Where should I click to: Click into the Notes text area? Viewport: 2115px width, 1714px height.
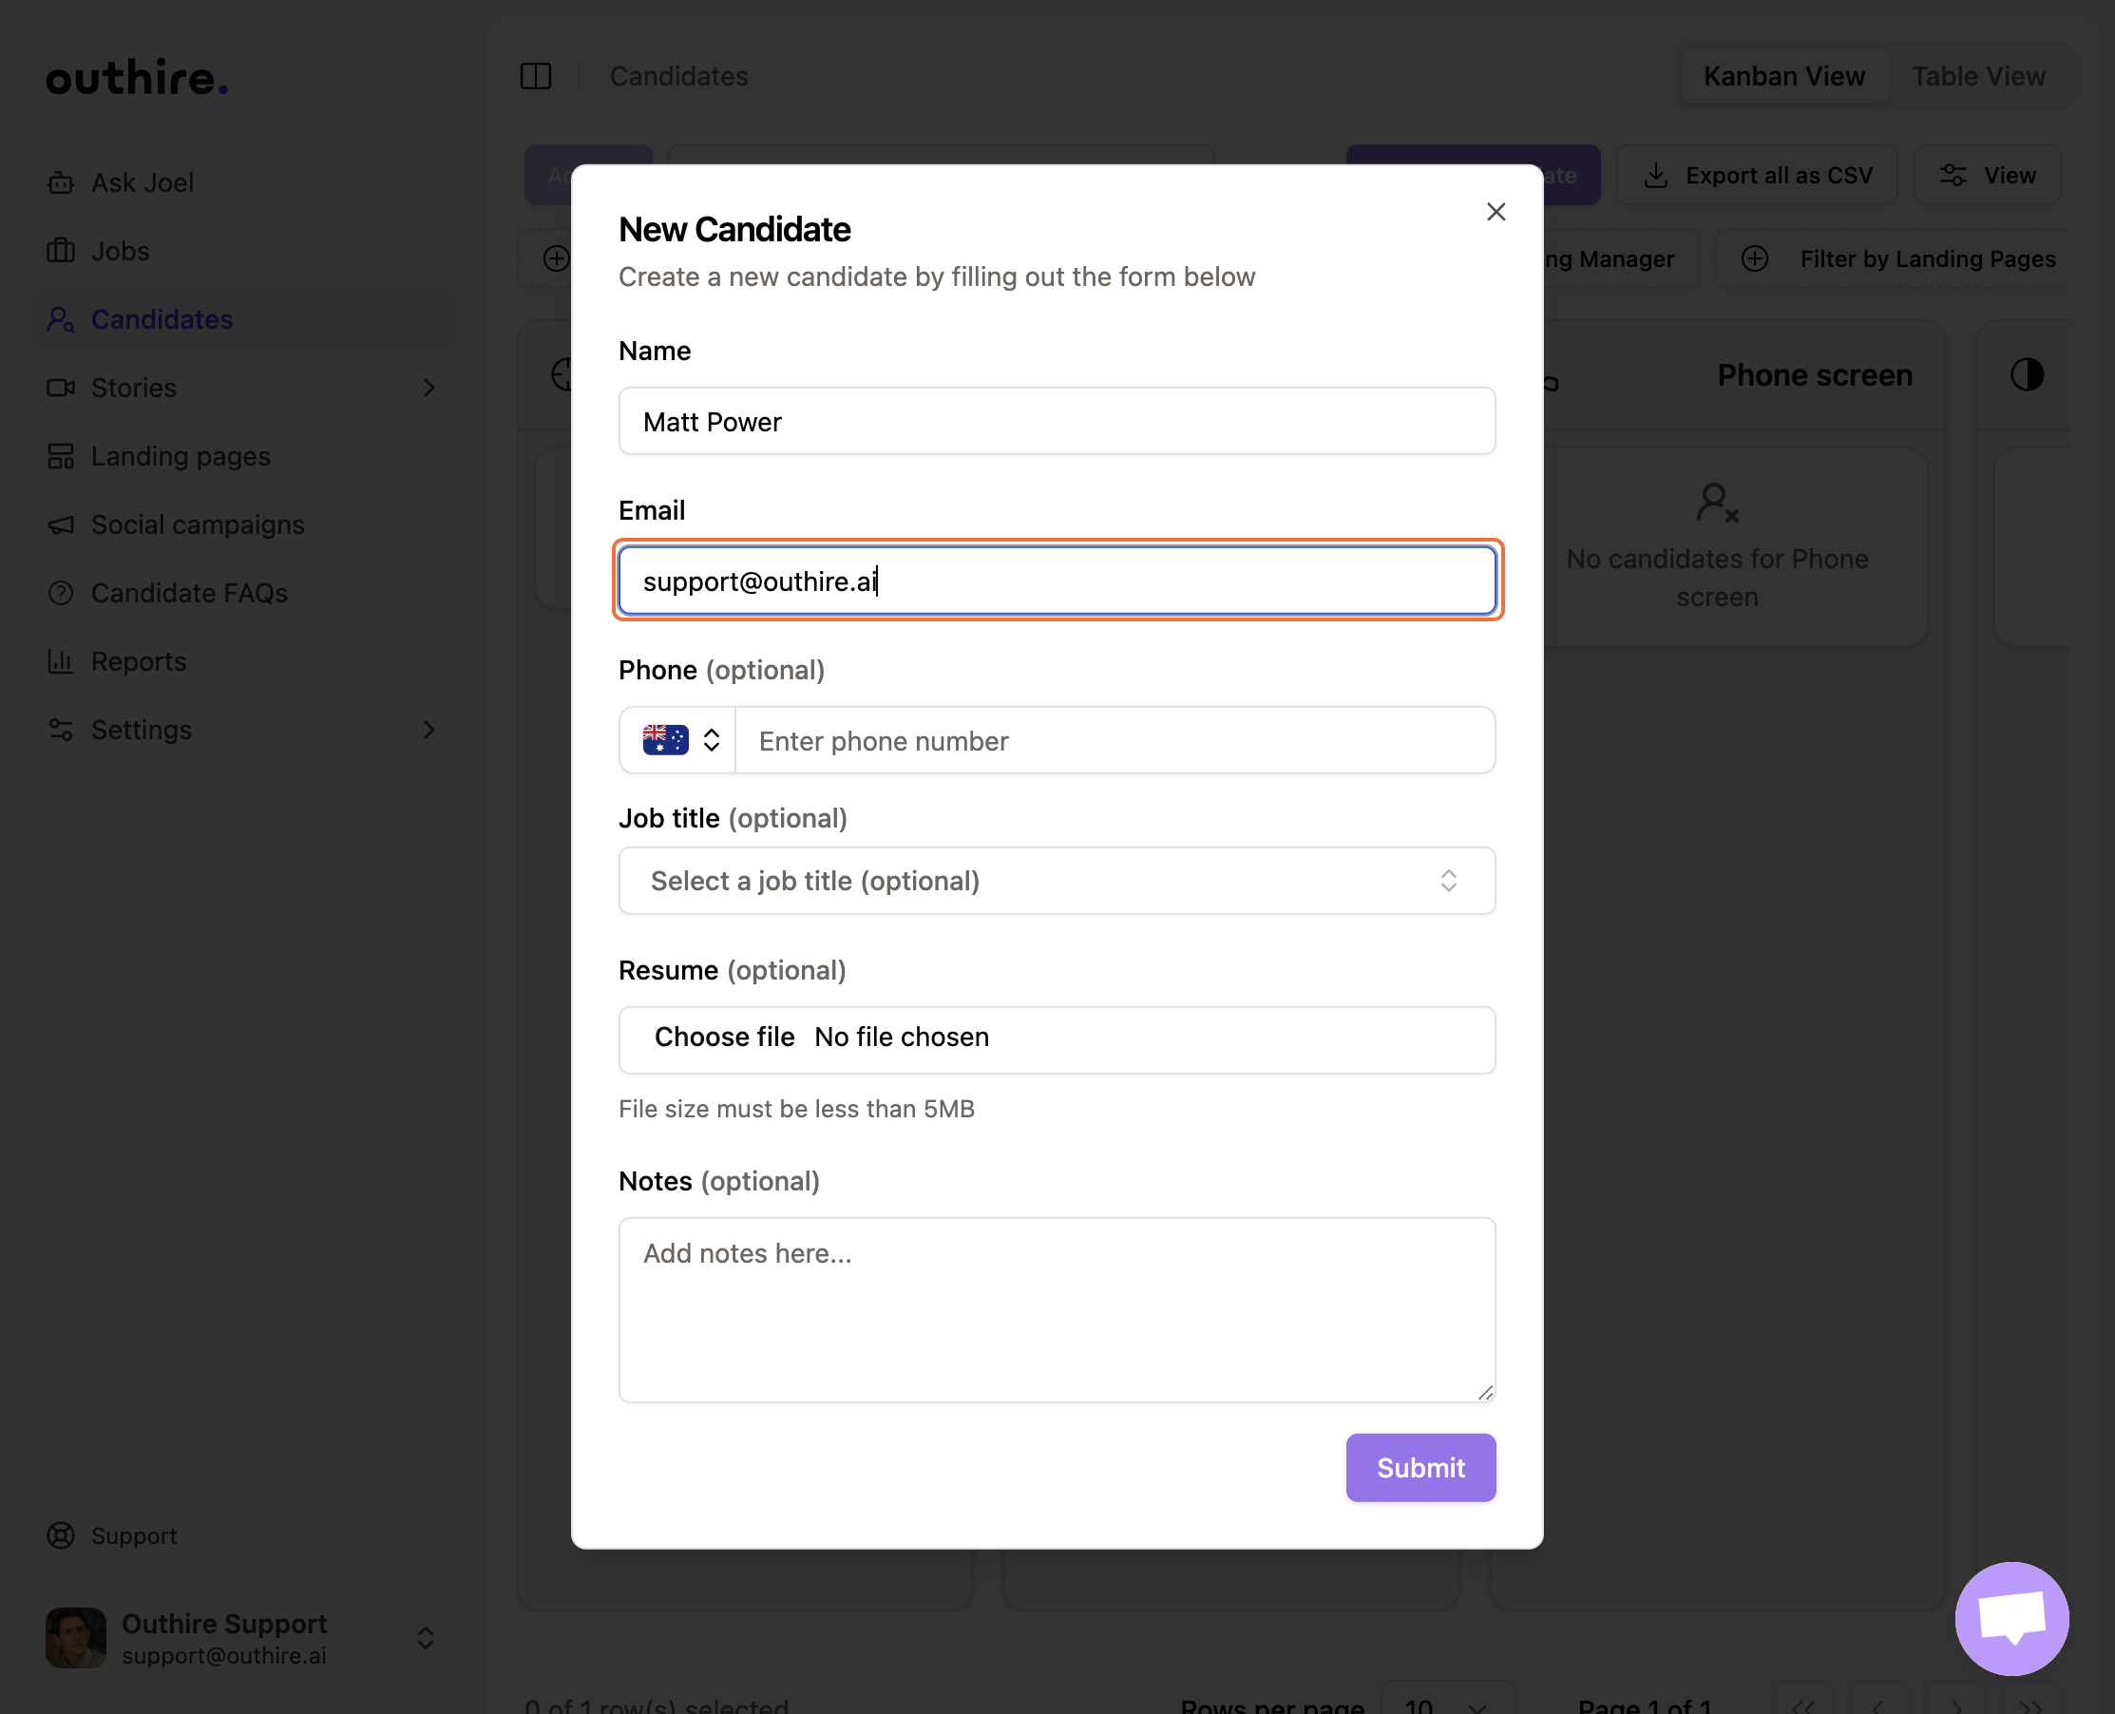click(1056, 1308)
